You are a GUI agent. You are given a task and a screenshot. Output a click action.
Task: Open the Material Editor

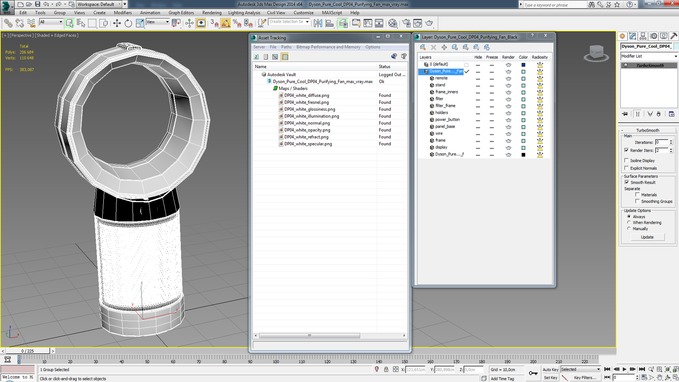click(x=393, y=23)
